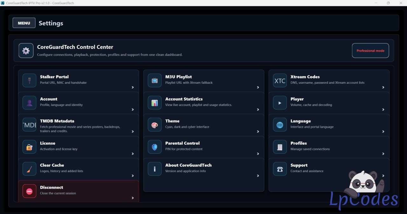Open the Stalker Portal plug icon
The height and width of the screenshot is (214, 407).
(29, 81)
